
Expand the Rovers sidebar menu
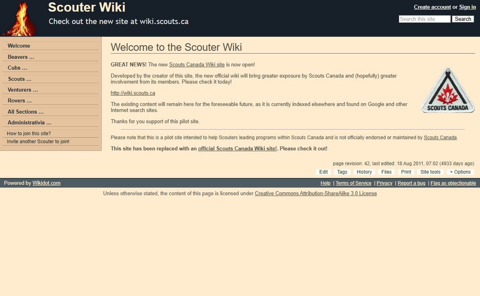(50, 101)
